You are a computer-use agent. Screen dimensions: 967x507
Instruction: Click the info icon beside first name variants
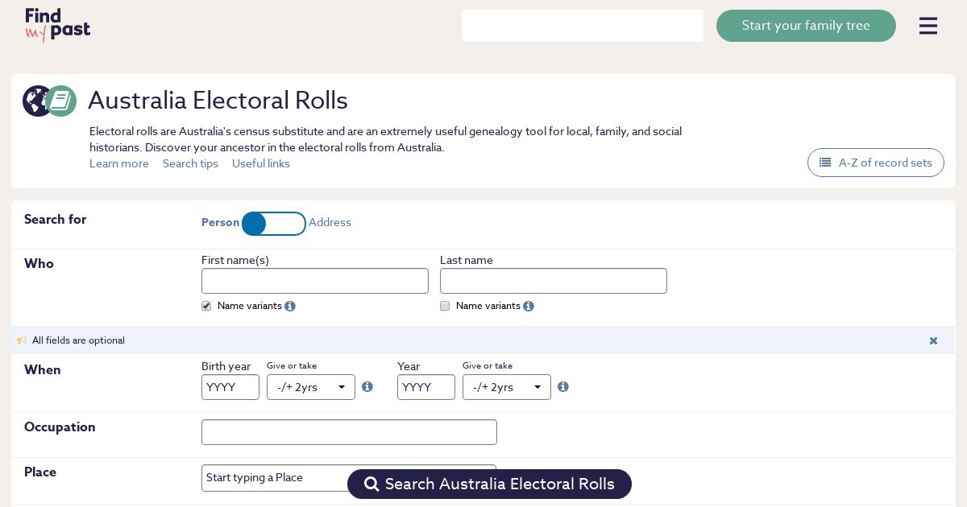click(x=290, y=307)
